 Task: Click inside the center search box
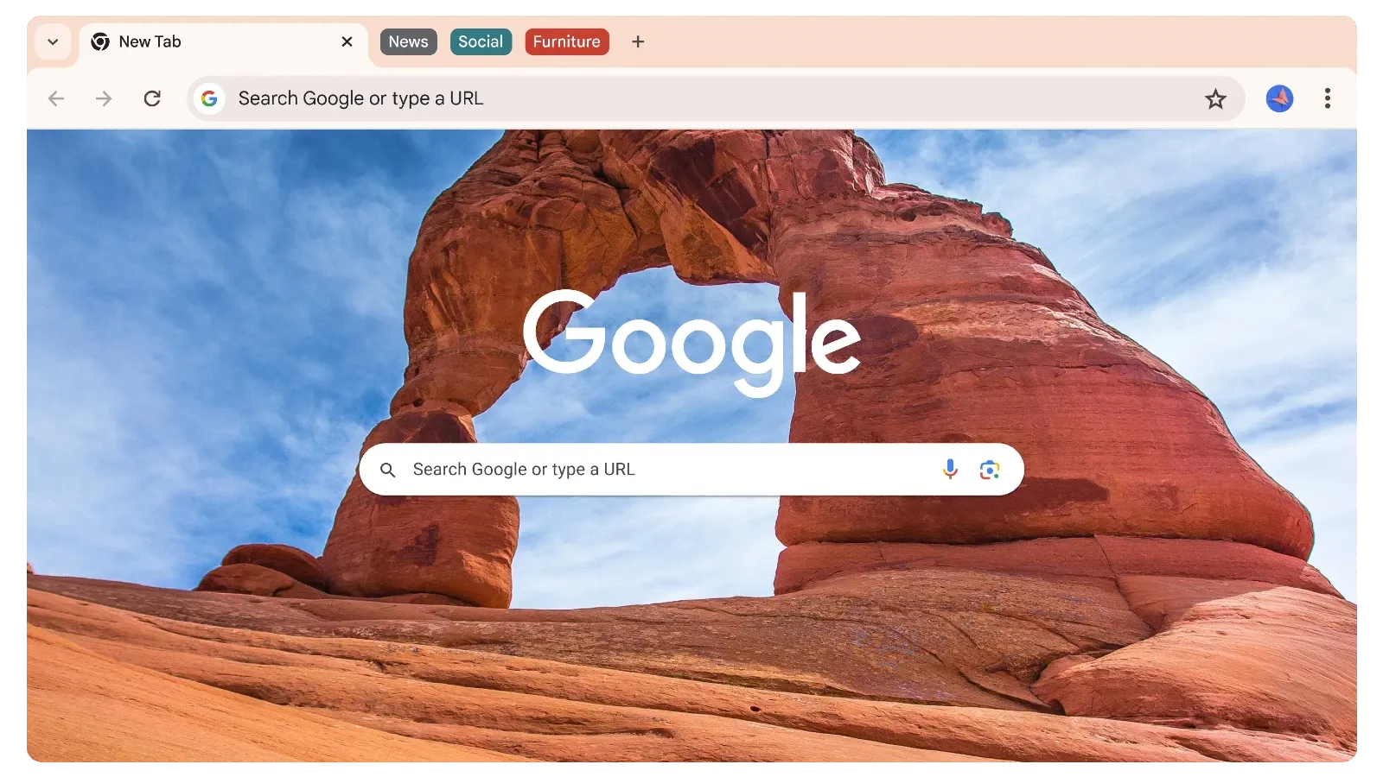(605, 469)
